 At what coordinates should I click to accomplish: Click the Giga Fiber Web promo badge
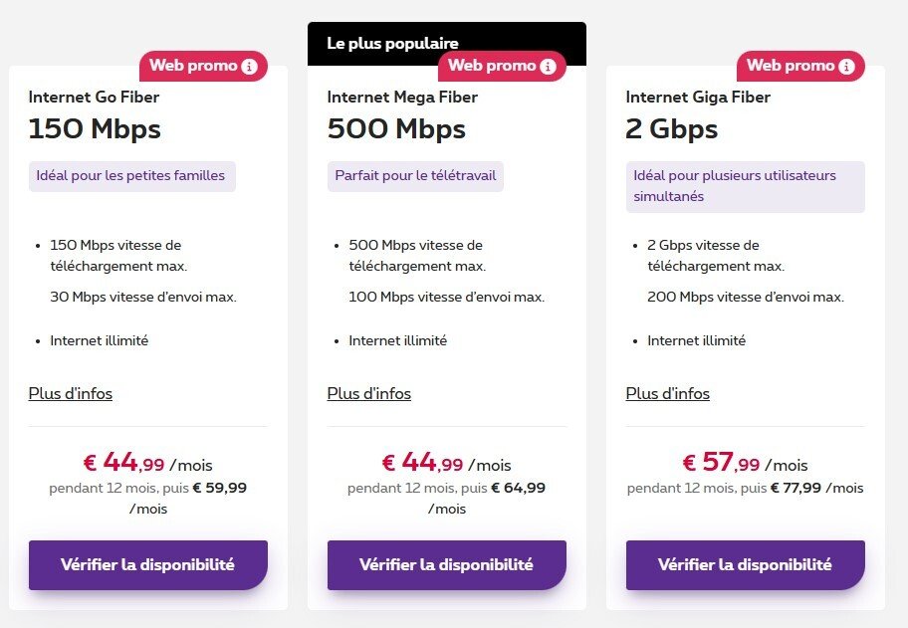[791, 66]
